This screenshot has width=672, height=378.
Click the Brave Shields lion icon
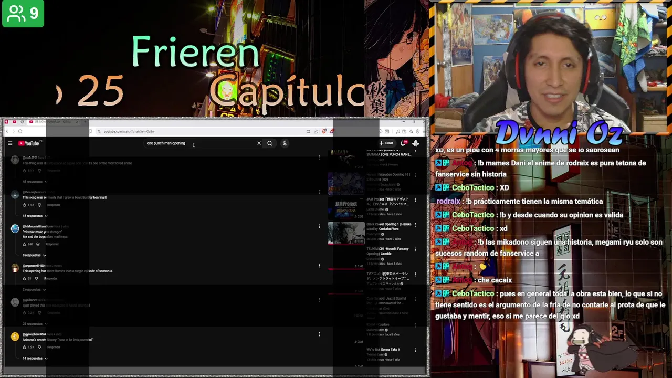(x=324, y=131)
